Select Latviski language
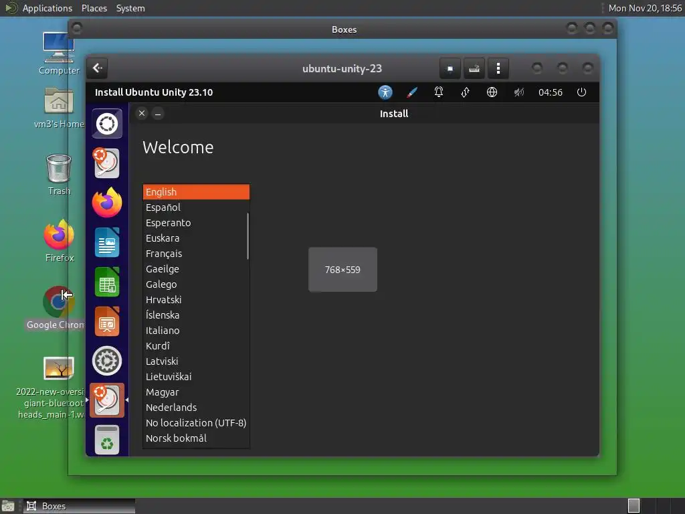Viewport: 685px width, 514px height. (x=196, y=361)
